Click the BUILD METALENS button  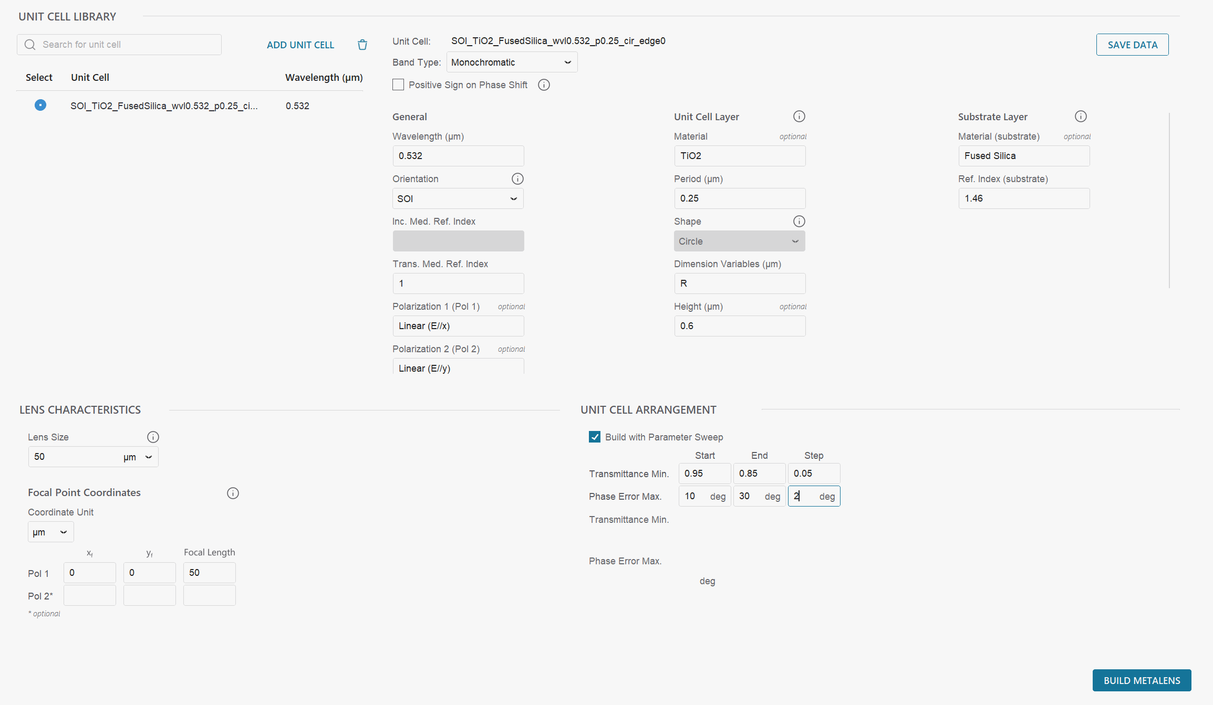click(x=1142, y=680)
